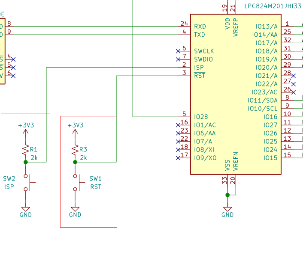Click the no-connect X on SWDIO pin 7
Image resolution: width=303 pixels, height=255 pixels.
(178, 59)
